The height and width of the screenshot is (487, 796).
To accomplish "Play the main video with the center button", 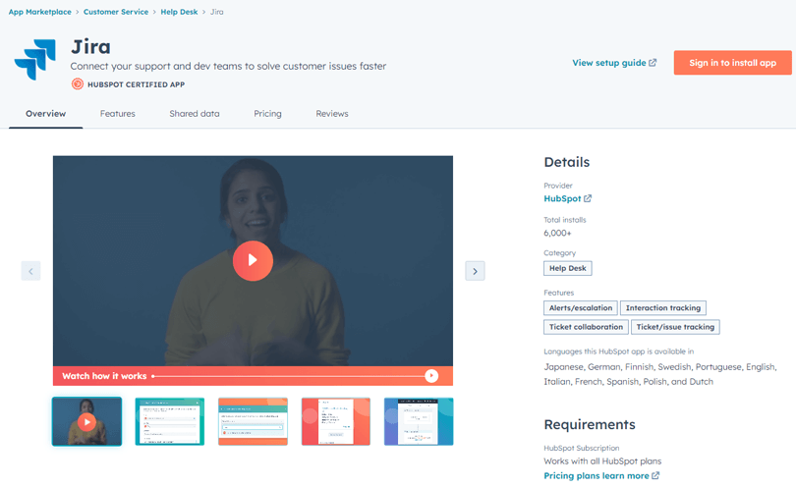I will [253, 260].
